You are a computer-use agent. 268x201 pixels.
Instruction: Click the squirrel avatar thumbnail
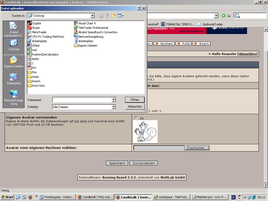coord(145,131)
